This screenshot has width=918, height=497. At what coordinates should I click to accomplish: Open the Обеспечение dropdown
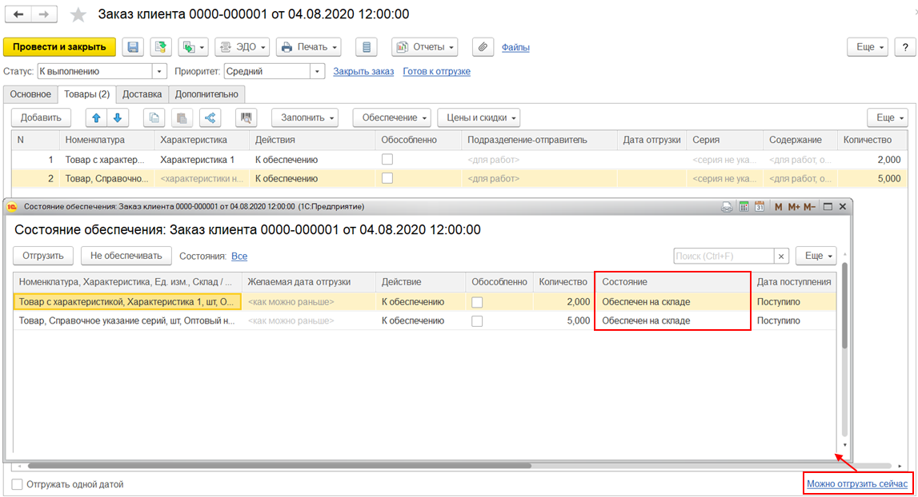(391, 117)
